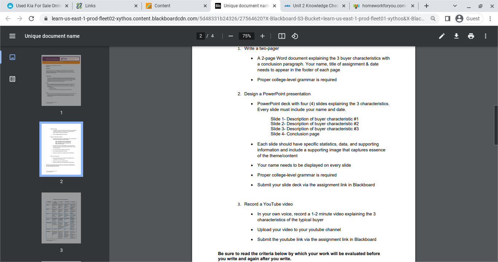Switch to the document outline view
The image size is (498, 262).
tap(12, 79)
